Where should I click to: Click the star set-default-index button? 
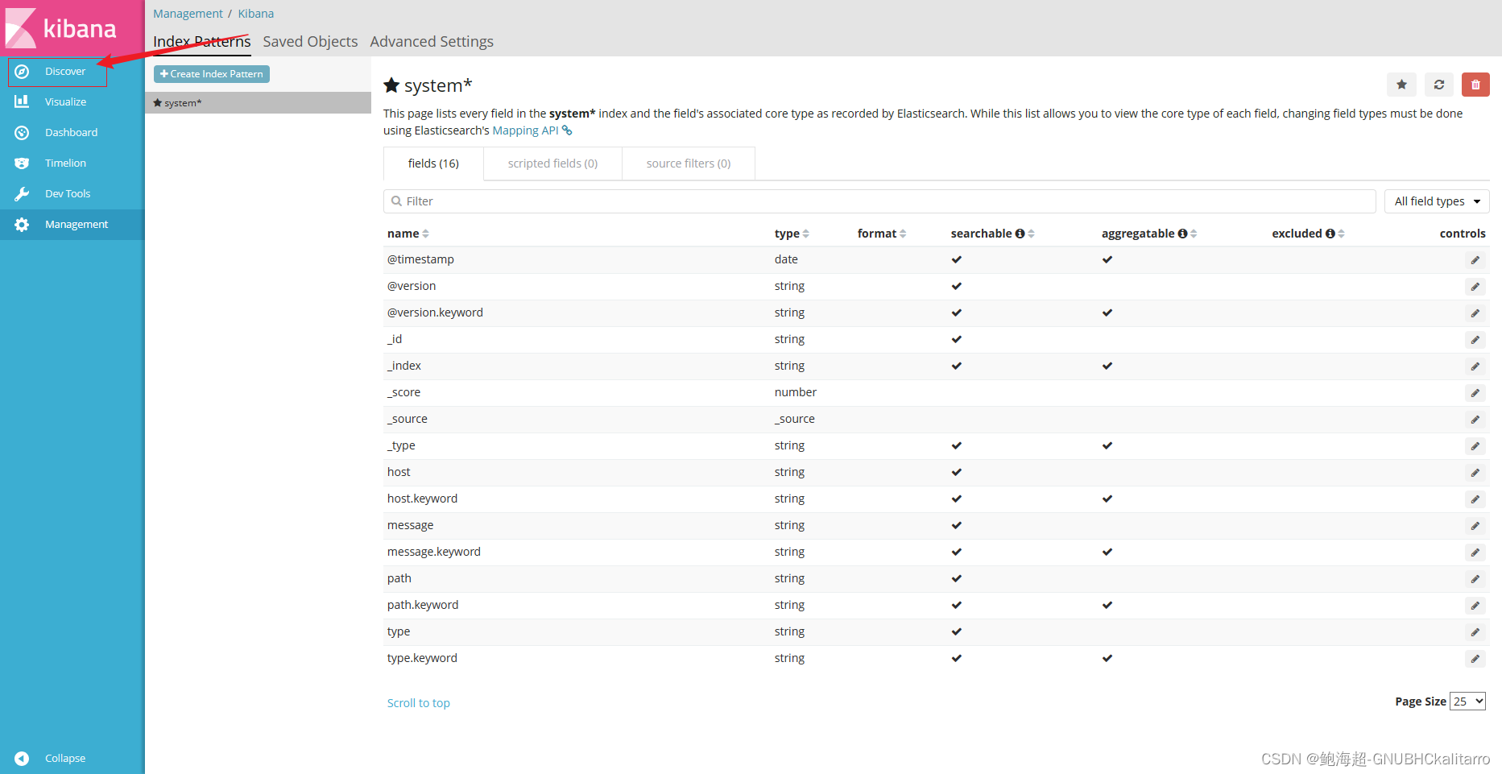(x=1401, y=85)
